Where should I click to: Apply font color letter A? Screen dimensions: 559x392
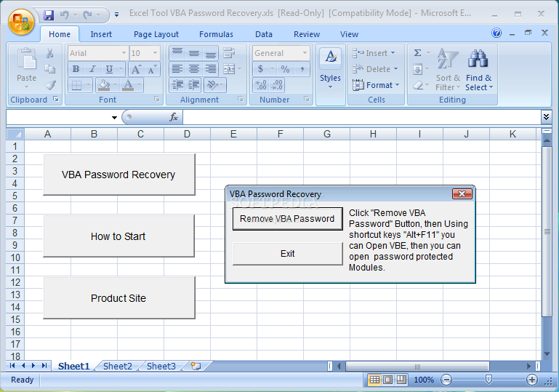[x=128, y=85]
